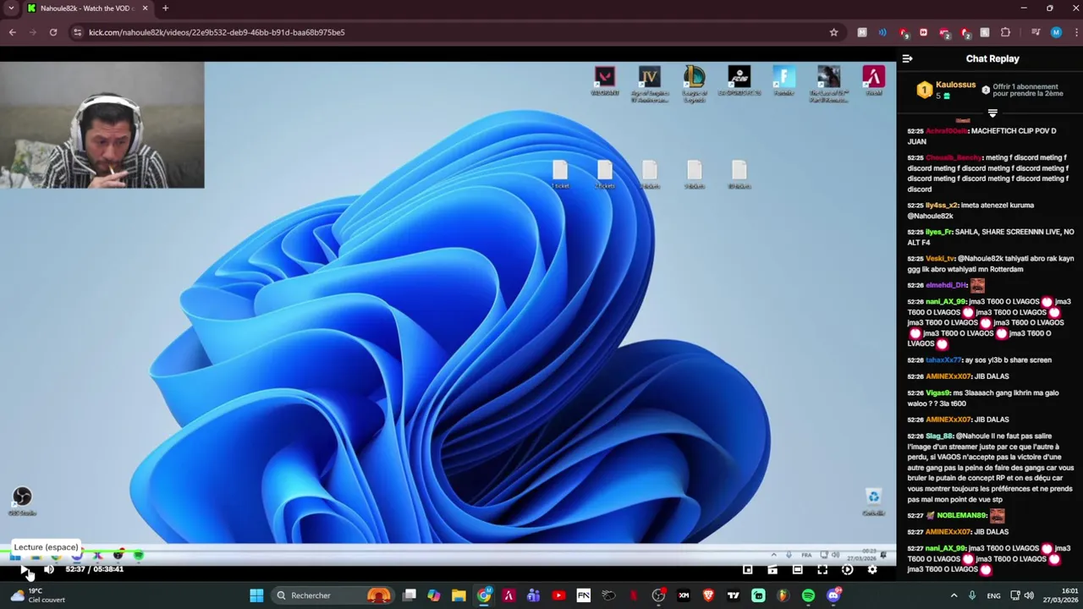The width and height of the screenshot is (1083, 609).
Task: Open the tahaxXx77 chat username
Action: tap(943, 359)
